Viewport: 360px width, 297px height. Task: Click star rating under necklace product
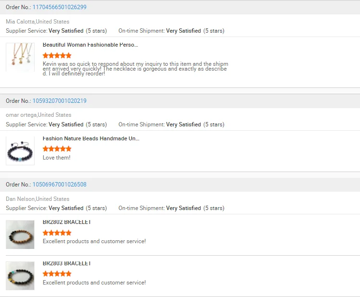[57, 56]
